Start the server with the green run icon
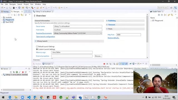The width and height of the screenshot is (178, 100). pyautogui.click(x=17, y=72)
